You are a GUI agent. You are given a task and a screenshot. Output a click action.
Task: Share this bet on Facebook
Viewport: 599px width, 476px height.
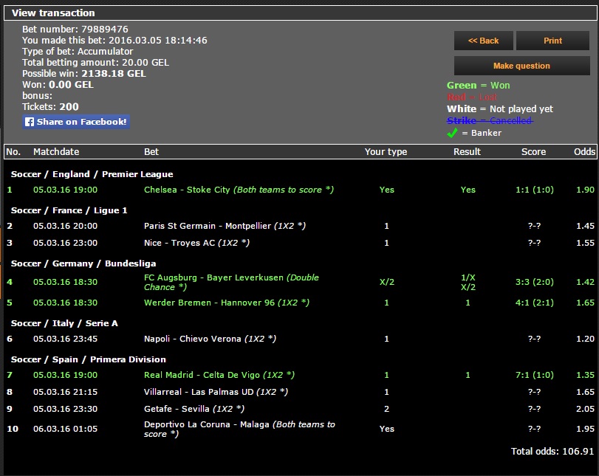[76, 122]
